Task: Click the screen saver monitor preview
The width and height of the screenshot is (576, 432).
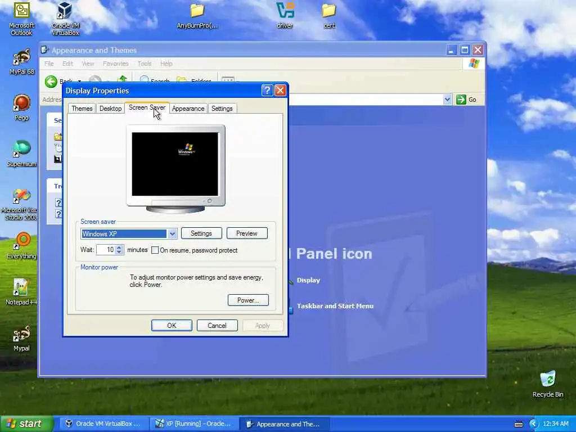Action: (175, 164)
